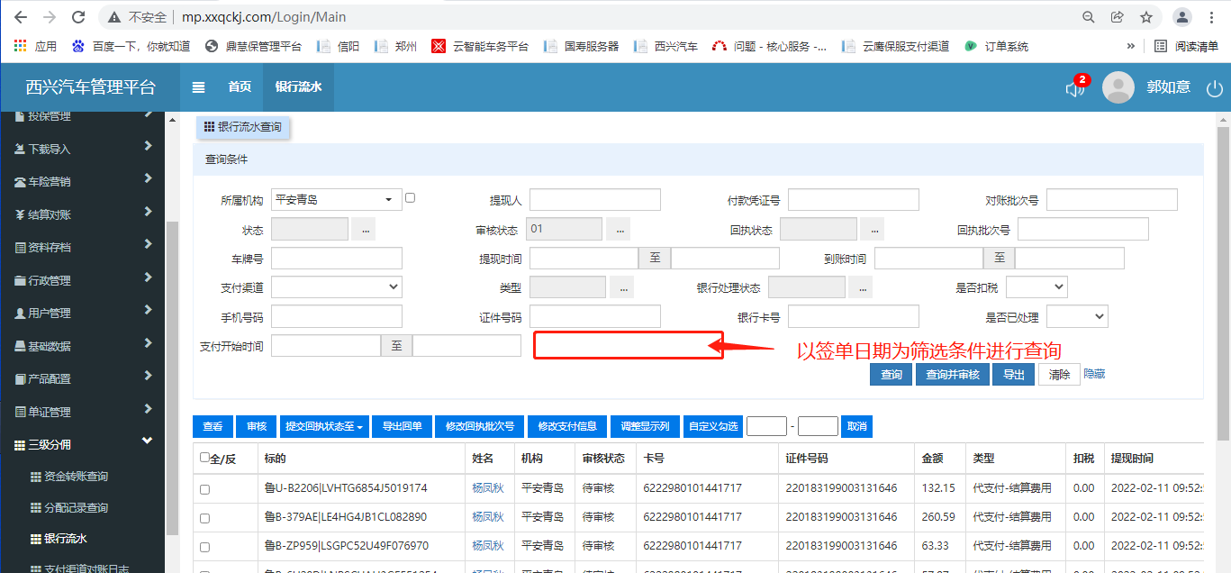
Task: Click 查看 toolbar button
Action: click(213, 426)
